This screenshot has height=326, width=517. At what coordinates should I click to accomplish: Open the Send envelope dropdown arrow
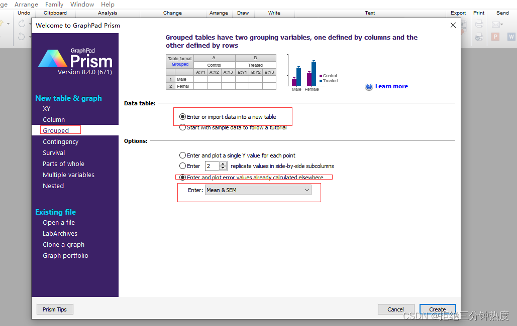click(x=501, y=25)
